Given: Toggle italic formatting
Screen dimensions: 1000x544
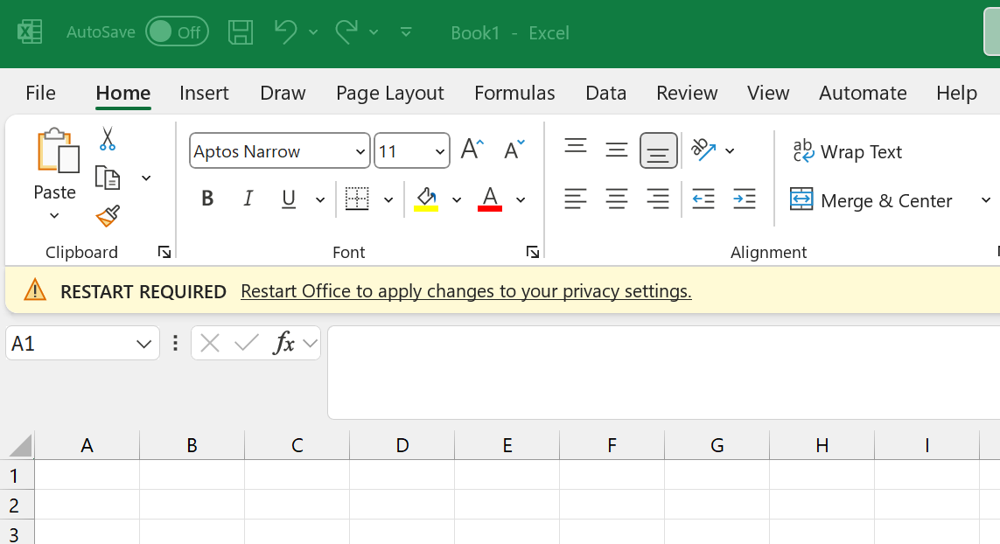Looking at the screenshot, I should point(248,199).
